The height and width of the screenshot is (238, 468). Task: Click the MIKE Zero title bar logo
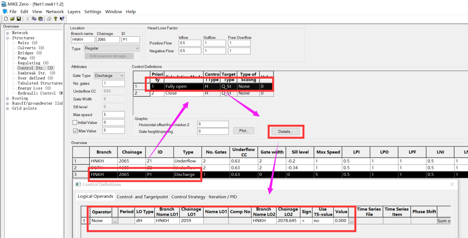click(3, 4)
